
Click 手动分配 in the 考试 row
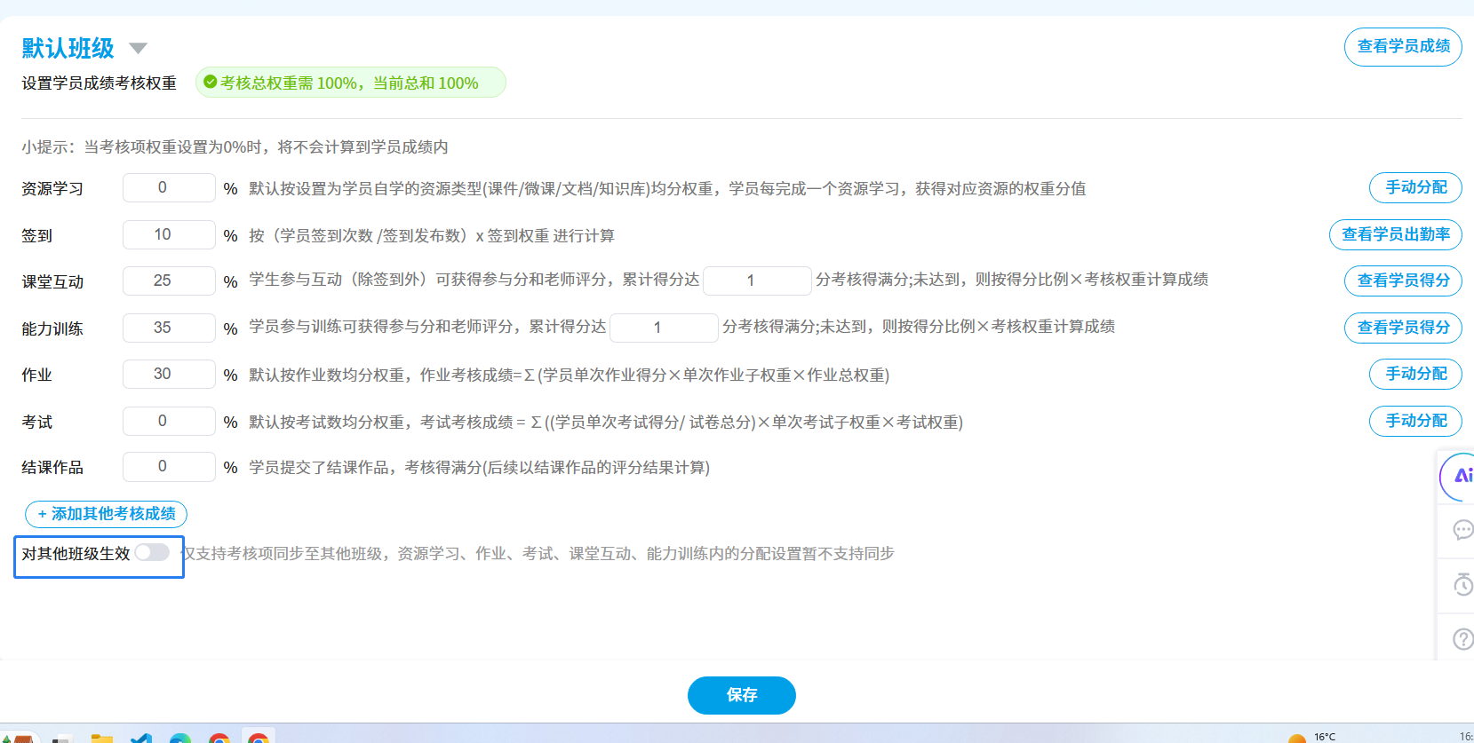[1415, 421]
